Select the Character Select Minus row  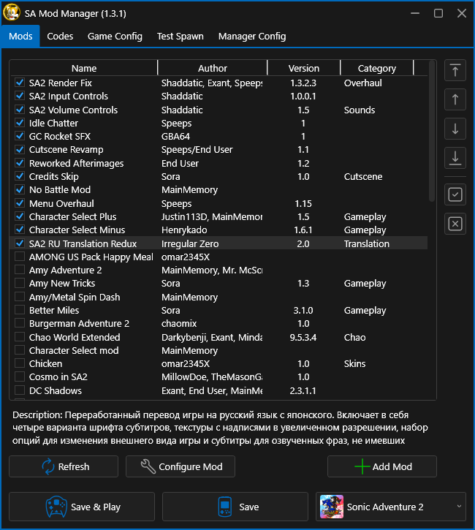tap(219, 230)
